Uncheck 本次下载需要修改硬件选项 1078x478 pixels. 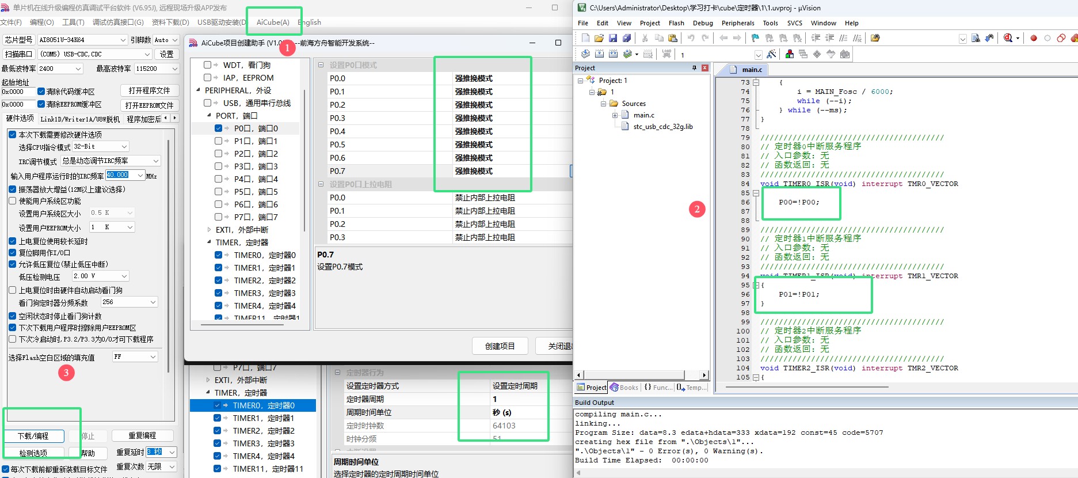pyautogui.click(x=13, y=134)
